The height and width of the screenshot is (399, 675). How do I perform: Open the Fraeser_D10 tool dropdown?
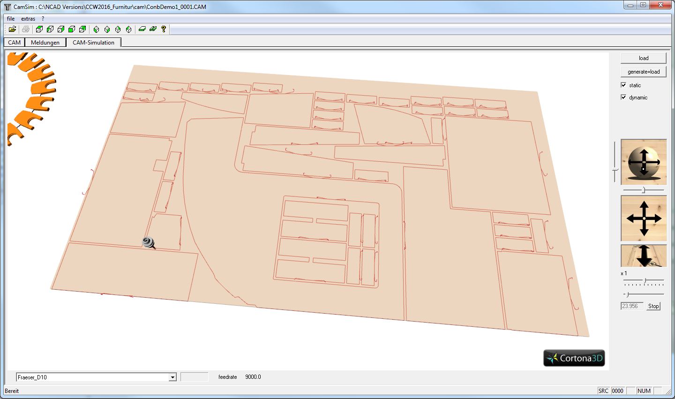pos(172,376)
